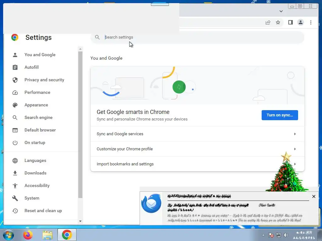Go to System section
This screenshot has width=322, height=241.
click(32, 198)
